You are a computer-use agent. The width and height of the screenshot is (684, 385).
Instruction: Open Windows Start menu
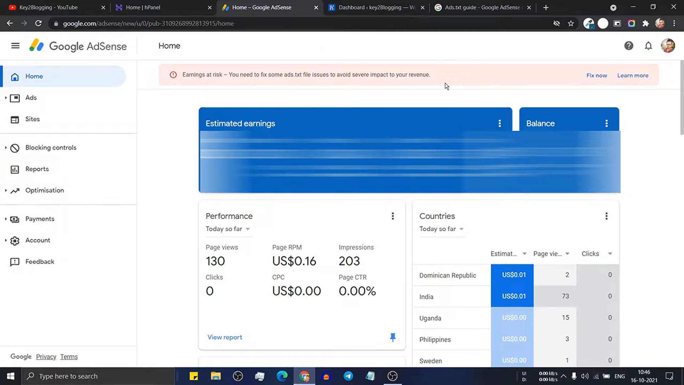coord(11,376)
